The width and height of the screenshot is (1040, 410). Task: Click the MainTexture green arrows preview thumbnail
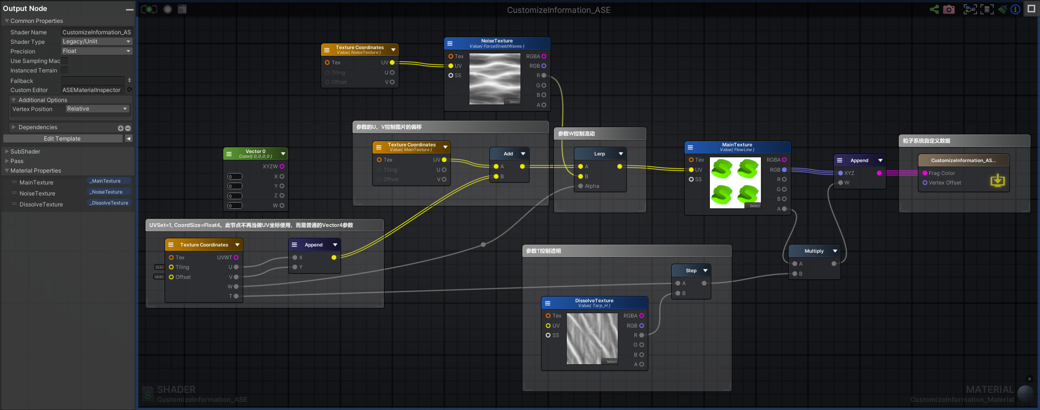point(735,183)
